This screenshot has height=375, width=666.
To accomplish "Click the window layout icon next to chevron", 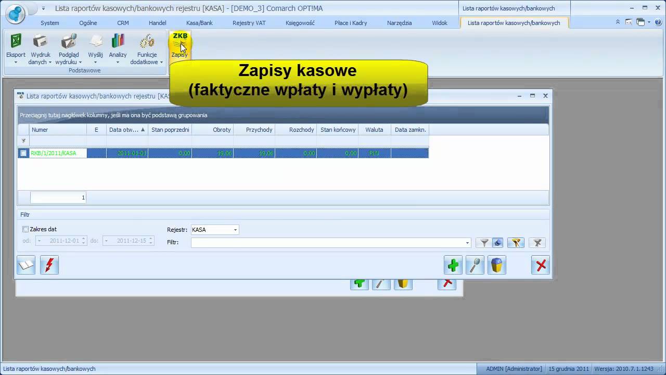I will point(629,22).
